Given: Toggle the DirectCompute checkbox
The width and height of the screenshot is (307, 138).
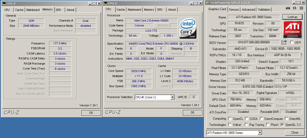Looking at the screenshot, I should 261,119.
